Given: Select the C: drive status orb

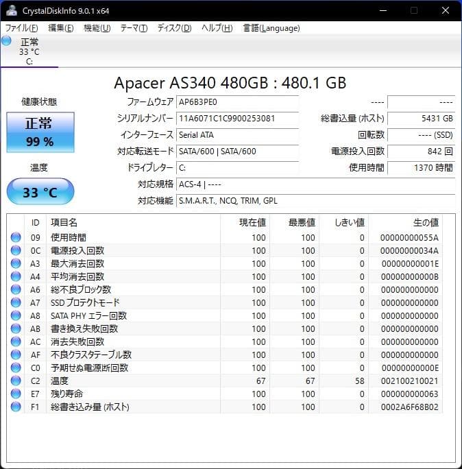Looking at the screenshot, I should [6, 40].
